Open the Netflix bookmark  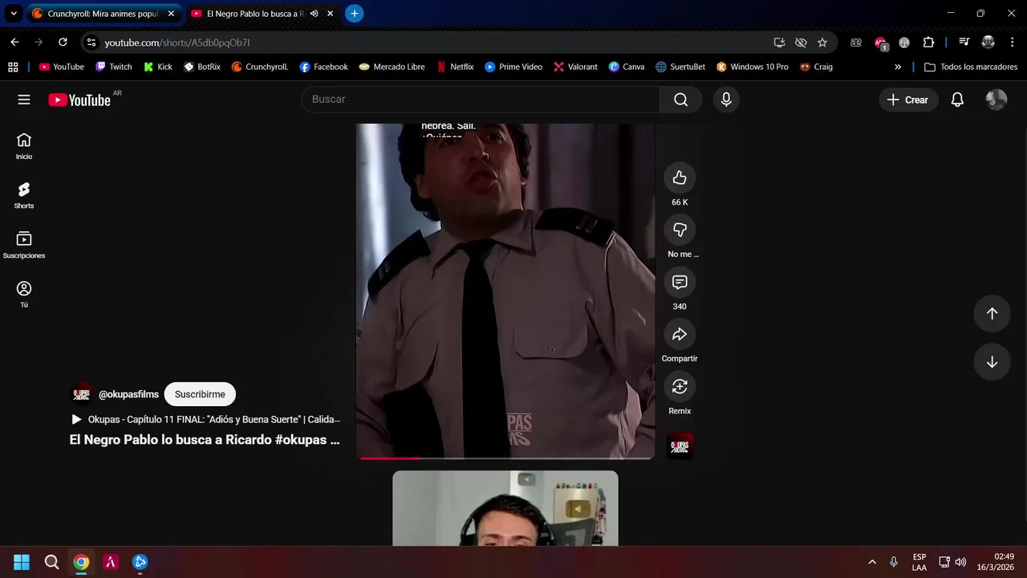tap(455, 67)
